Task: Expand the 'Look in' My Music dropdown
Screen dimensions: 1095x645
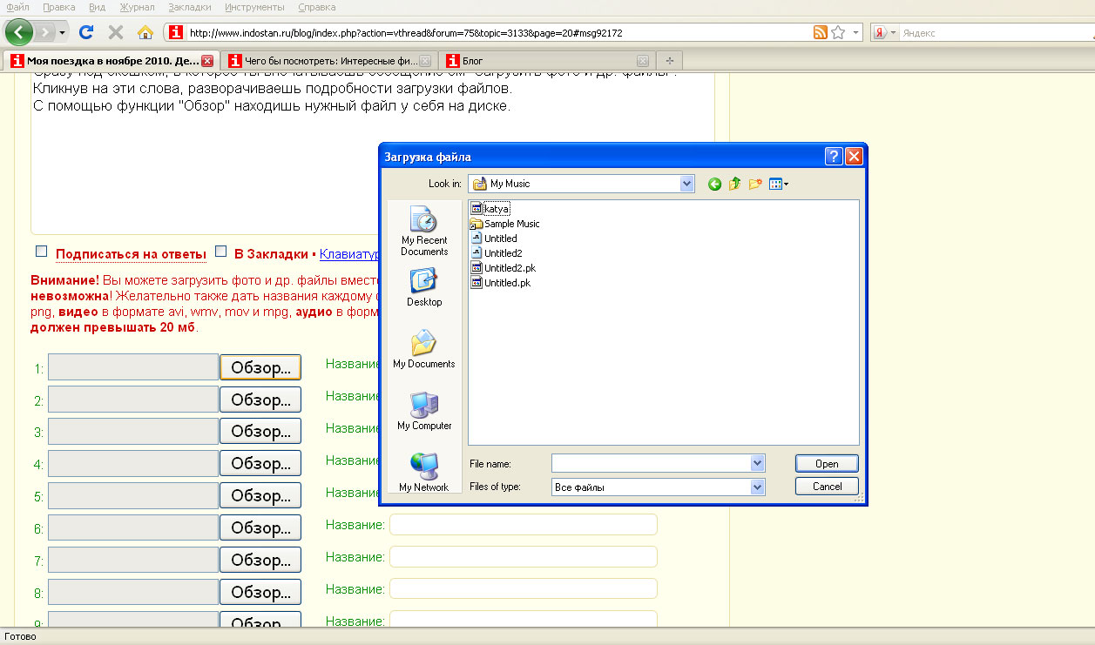Action: point(686,184)
